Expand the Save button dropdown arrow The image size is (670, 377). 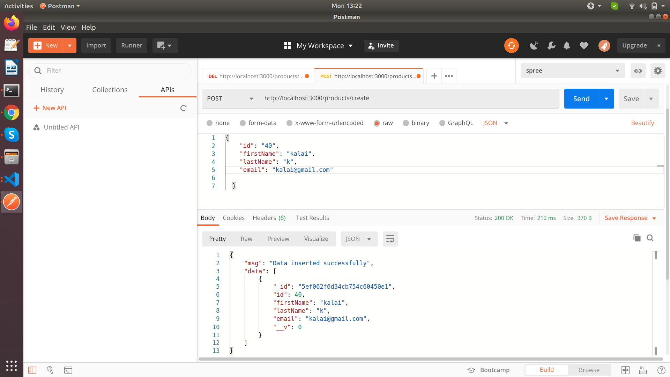651,99
